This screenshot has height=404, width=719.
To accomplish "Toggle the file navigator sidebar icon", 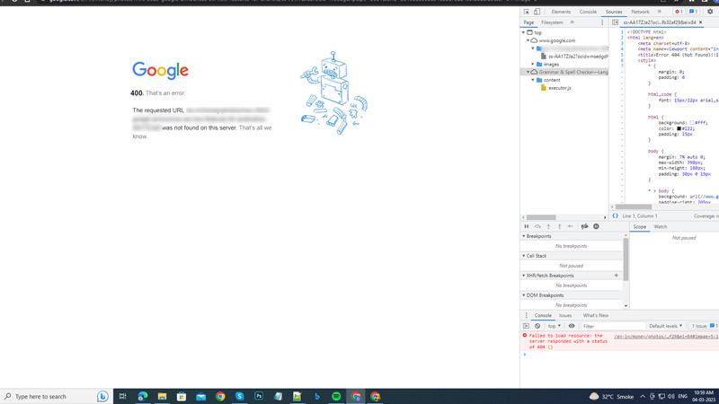I will [x=615, y=22].
